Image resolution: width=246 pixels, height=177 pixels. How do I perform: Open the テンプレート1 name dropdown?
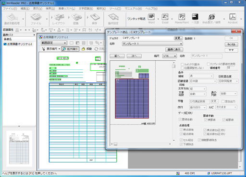(152, 44)
